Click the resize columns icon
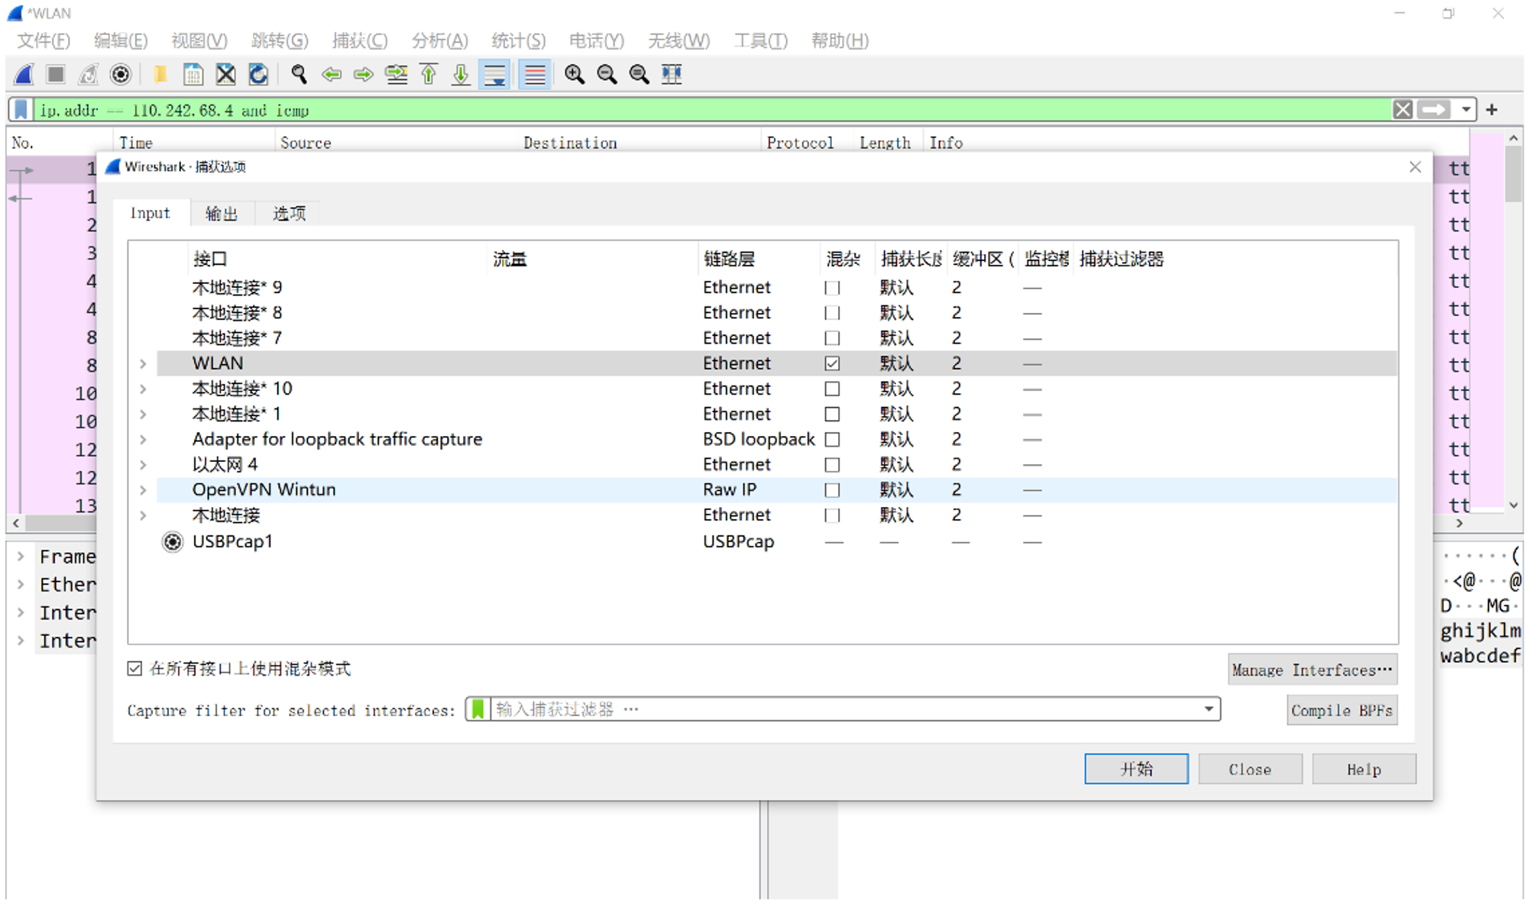 (672, 74)
